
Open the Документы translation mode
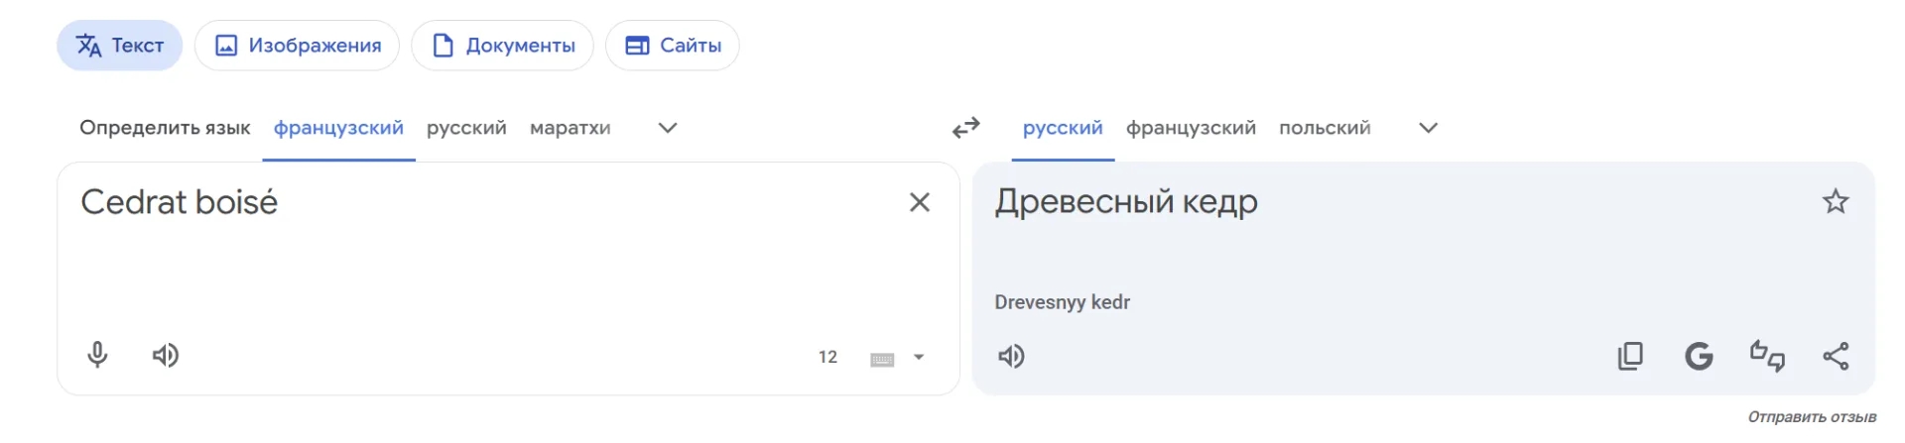503,46
